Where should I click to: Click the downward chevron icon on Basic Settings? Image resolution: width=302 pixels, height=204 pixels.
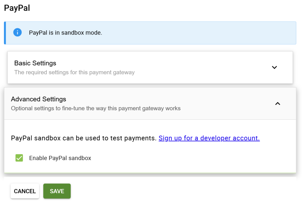[274, 67]
